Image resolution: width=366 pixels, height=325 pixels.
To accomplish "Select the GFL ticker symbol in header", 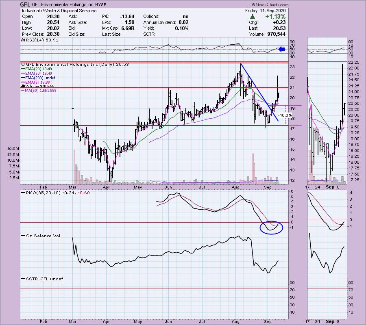I will pyautogui.click(x=25, y=4).
